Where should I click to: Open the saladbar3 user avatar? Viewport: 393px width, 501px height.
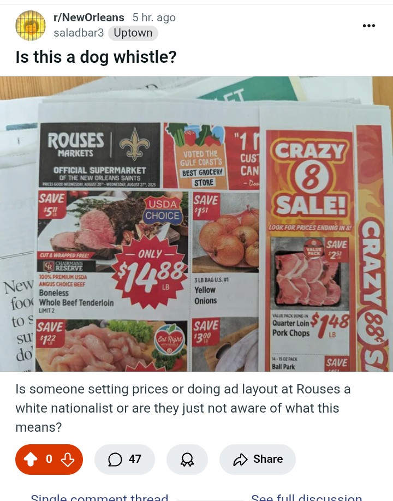[x=31, y=26]
